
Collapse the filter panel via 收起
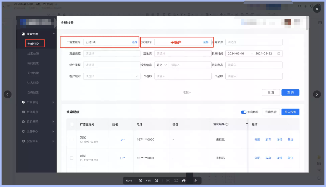[x=187, y=92]
